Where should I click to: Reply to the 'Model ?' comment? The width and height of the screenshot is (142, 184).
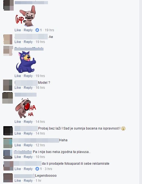pyautogui.click(x=28, y=88)
